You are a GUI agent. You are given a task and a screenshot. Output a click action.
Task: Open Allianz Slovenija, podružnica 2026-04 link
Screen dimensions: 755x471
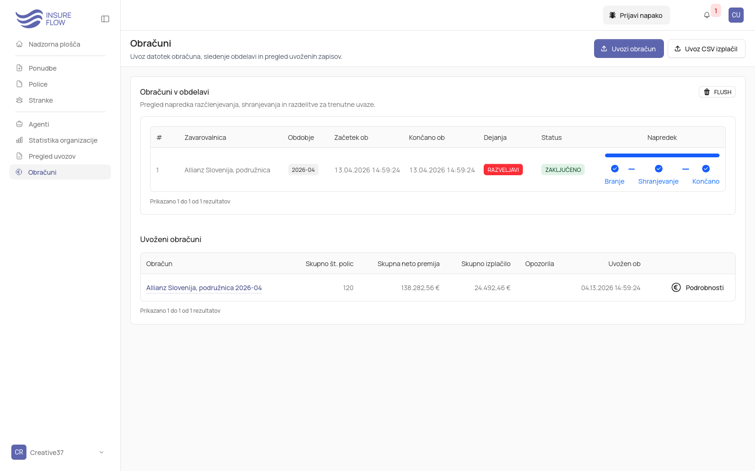[204, 288]
